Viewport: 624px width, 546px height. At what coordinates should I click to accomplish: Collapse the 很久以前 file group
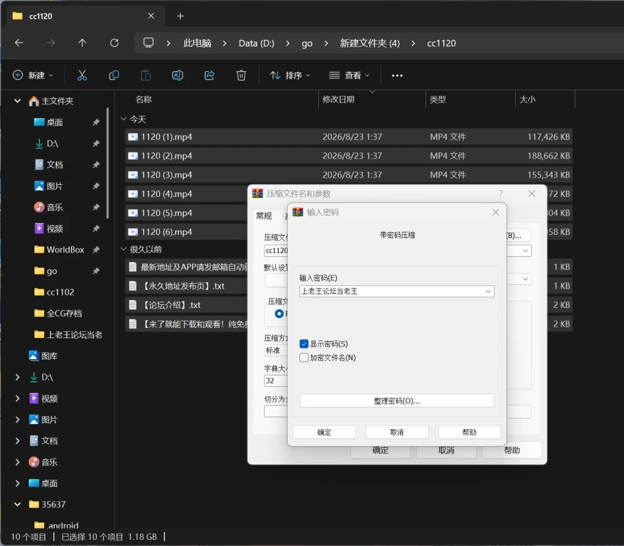(x=124, y=249)
